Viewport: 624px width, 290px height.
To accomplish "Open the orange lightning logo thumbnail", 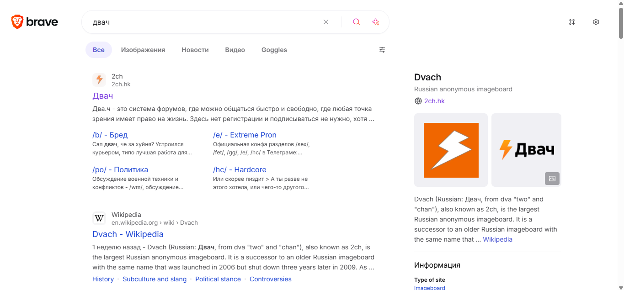I will 451,150.
